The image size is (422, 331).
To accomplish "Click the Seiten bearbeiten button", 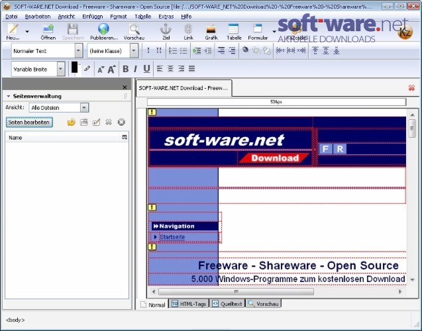I will point(29,122).
